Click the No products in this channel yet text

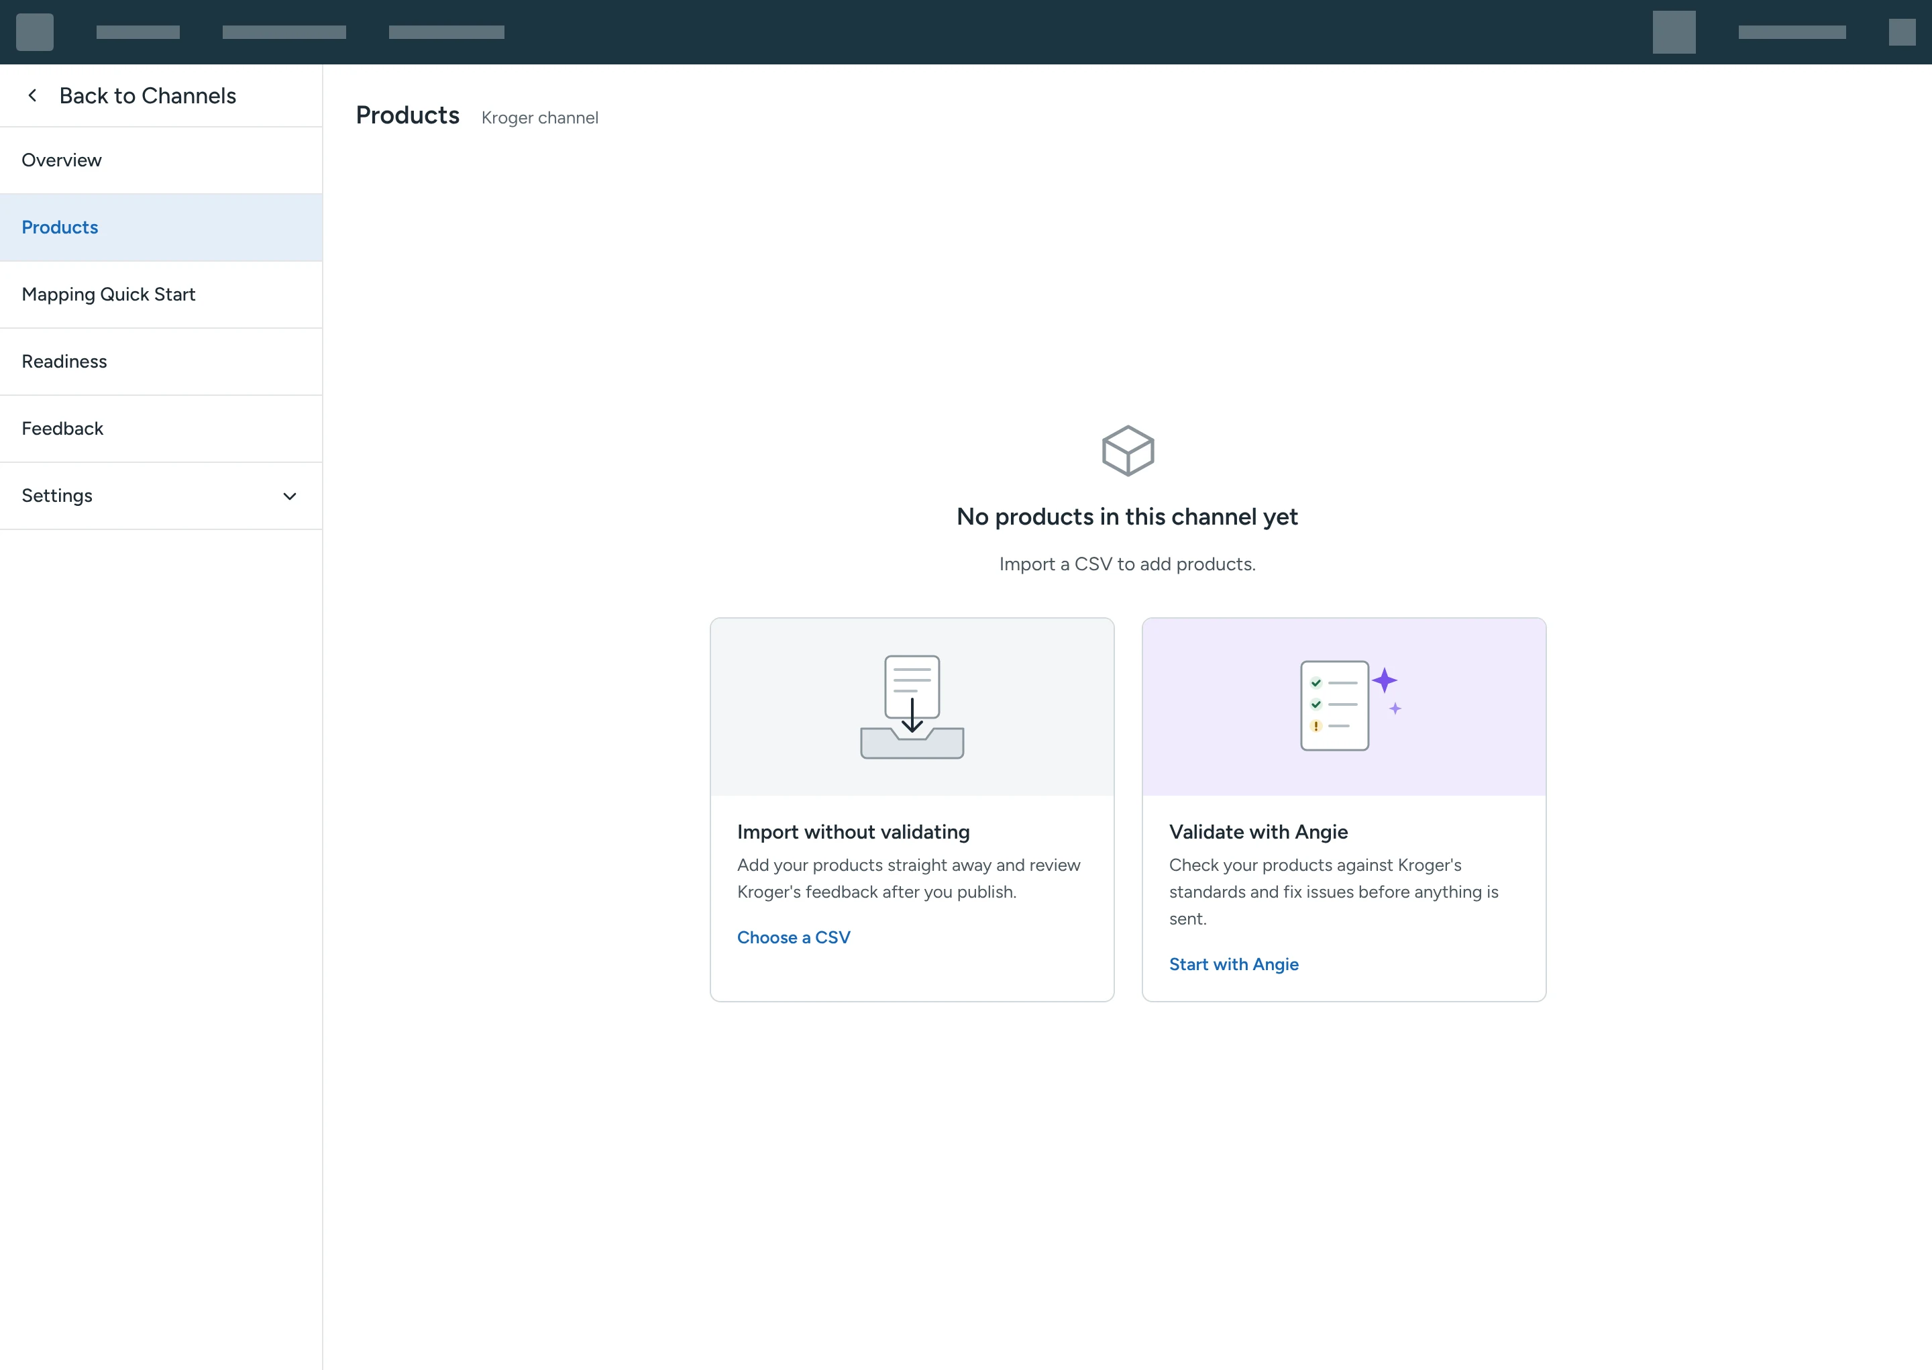(x=1126, y=517)
